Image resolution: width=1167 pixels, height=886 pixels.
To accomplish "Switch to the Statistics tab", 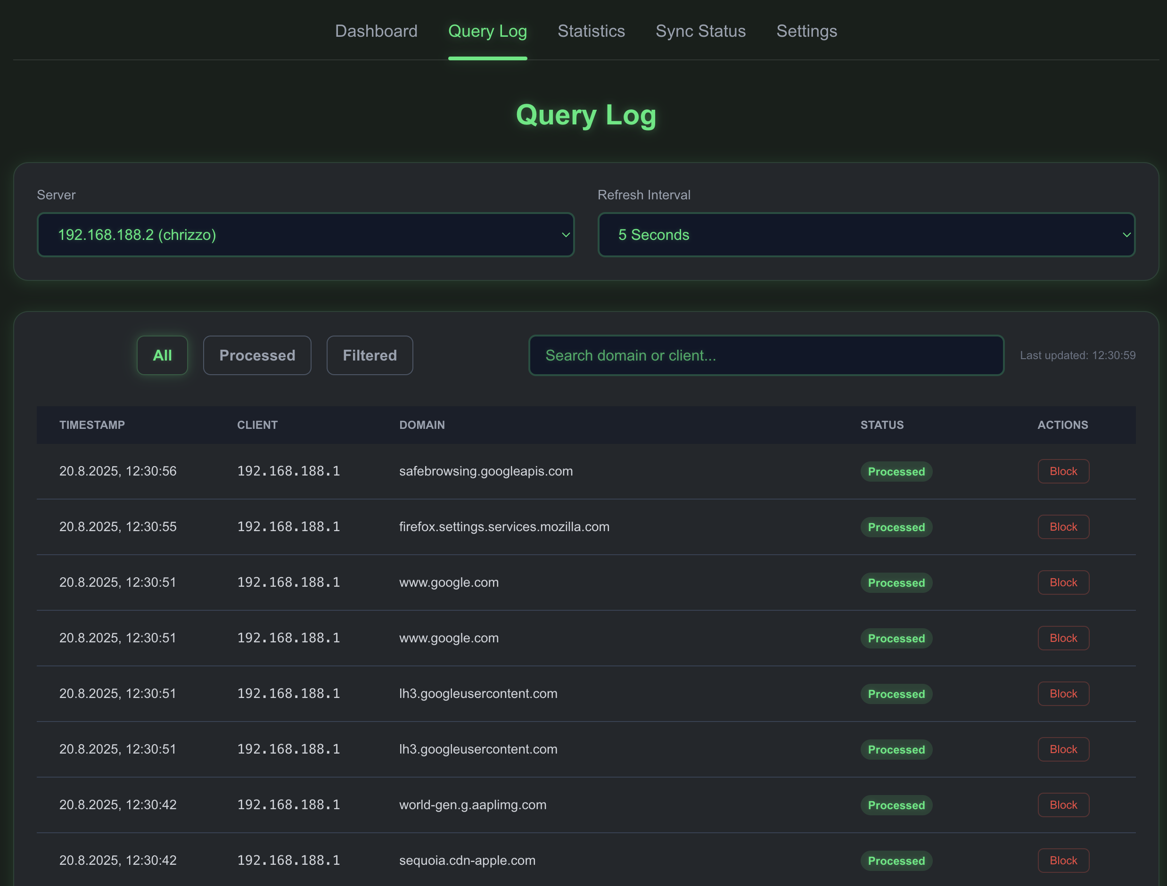I will pos(591,31).
